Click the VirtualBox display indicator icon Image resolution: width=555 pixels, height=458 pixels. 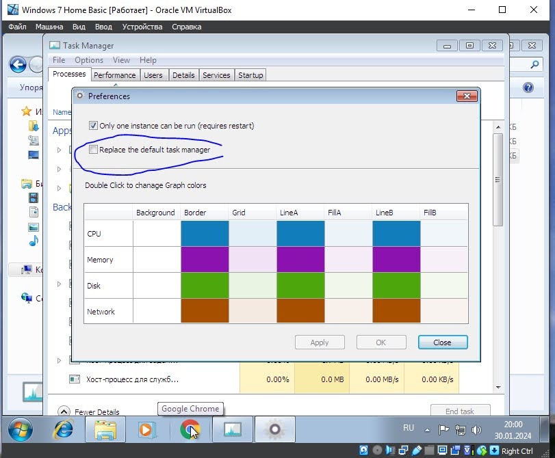(x=442, y=450)
